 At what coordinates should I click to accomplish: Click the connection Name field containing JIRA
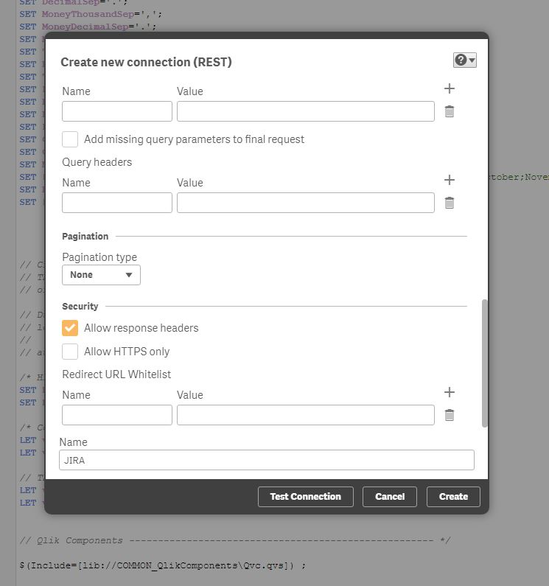click(266, 460)
